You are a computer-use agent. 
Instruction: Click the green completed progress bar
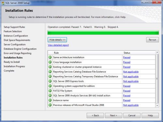point(103,33)
